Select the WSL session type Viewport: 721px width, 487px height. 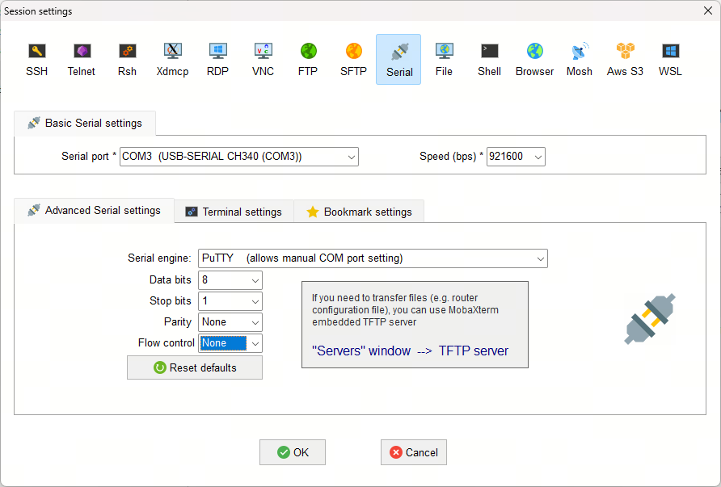(x=670, y=59)
